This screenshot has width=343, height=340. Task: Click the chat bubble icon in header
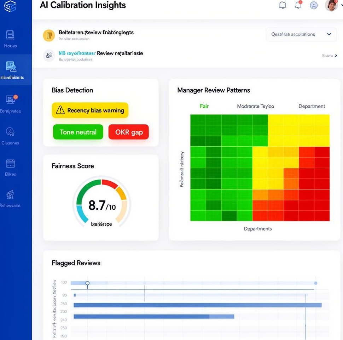(x=283, y=5)
